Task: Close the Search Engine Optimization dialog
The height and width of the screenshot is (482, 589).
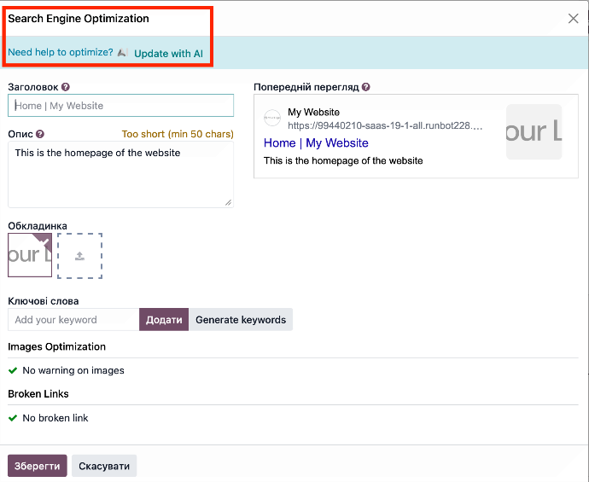Action: pyautogui.click(x=574, y=19)
